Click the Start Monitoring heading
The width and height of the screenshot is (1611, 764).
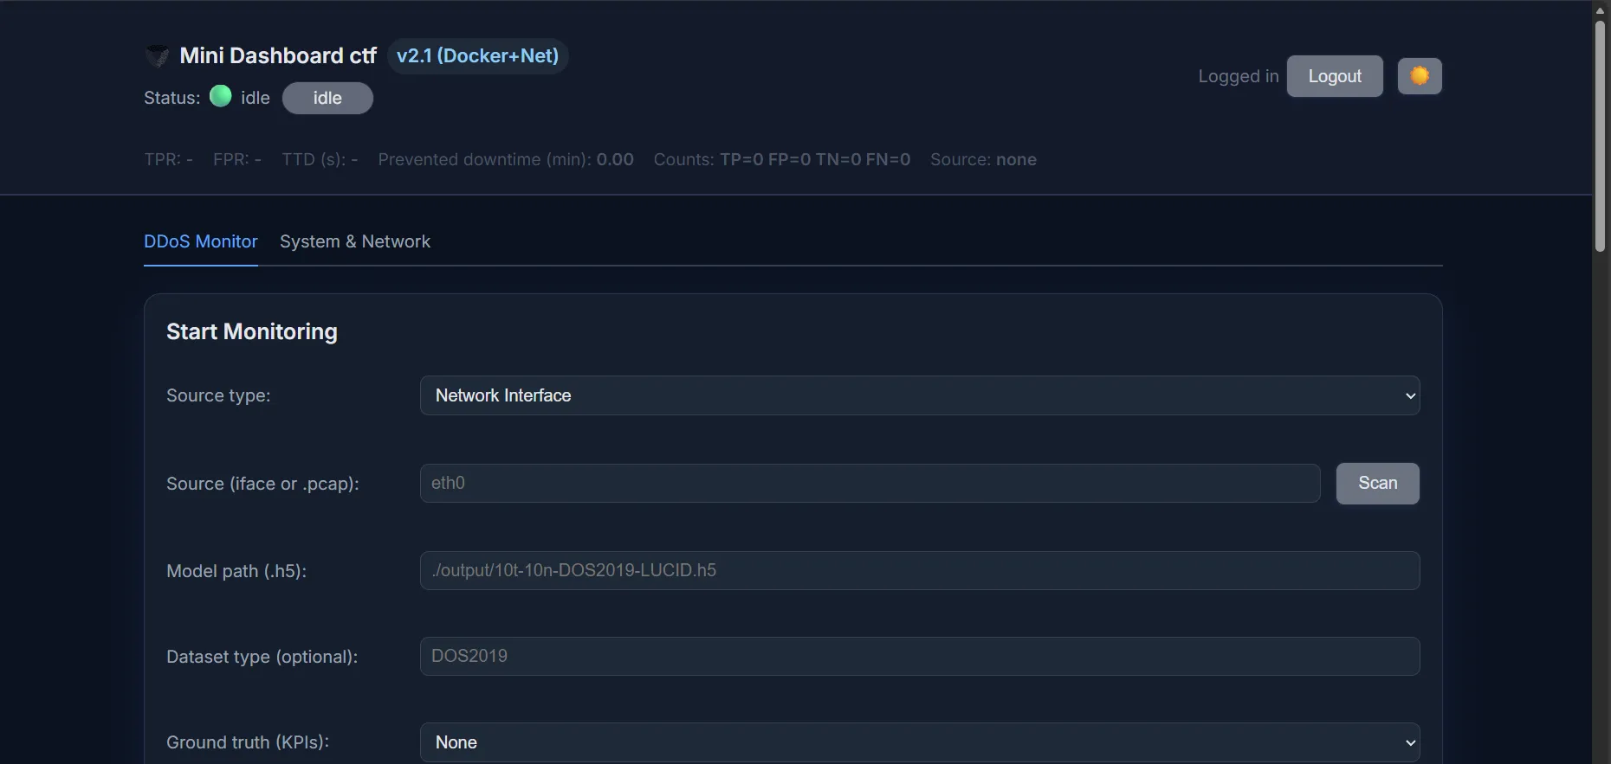[x=251, y=331]
